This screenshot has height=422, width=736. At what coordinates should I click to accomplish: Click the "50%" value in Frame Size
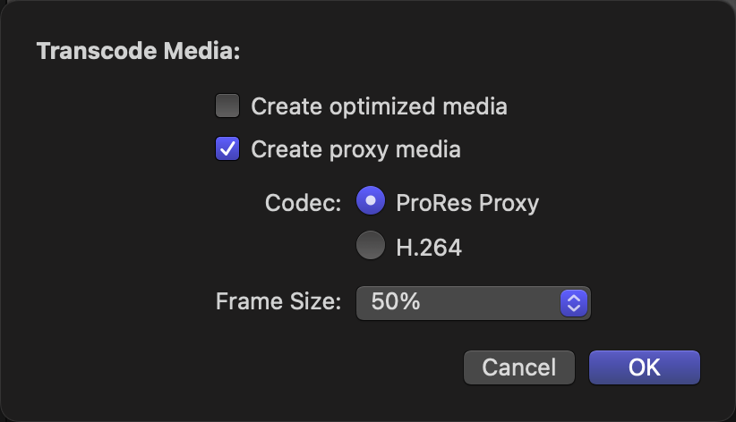[x=396, y=301]
